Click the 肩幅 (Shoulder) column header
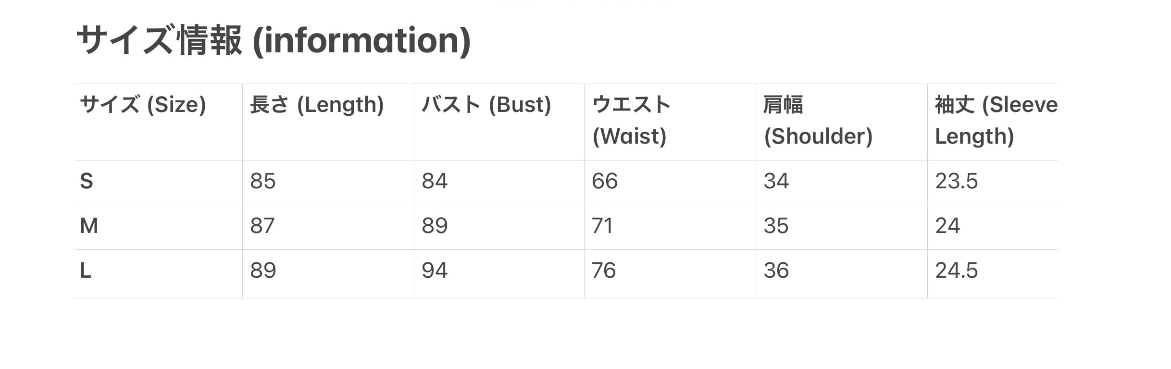This screenshot has width=1171, height=369. pyautogui.click(x=818, y=120)
